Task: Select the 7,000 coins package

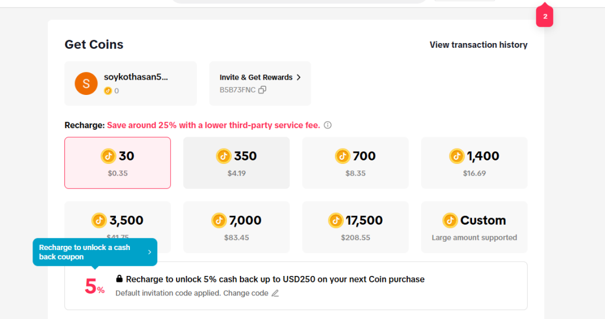Action: point(236,227)
